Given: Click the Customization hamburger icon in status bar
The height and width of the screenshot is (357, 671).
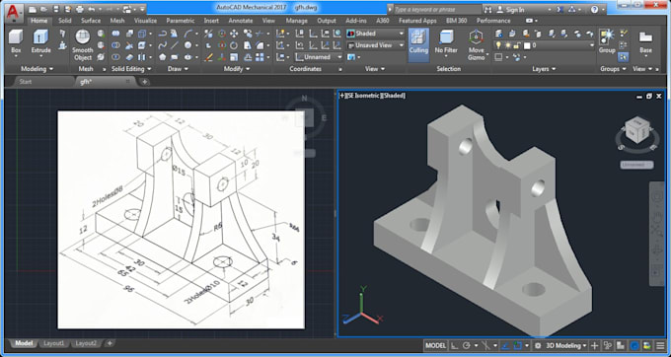Looking at the screenshot, I should (660, 345).
